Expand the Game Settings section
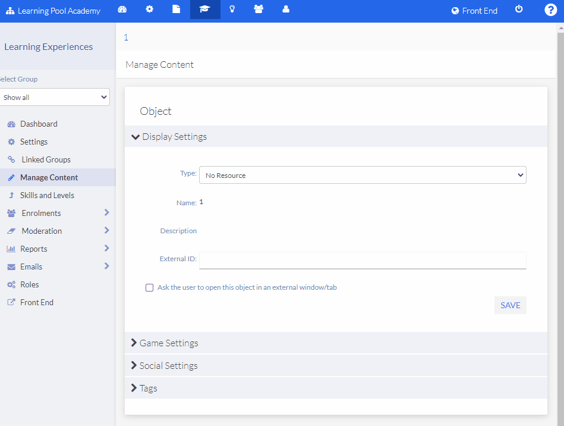 [169, 343]
